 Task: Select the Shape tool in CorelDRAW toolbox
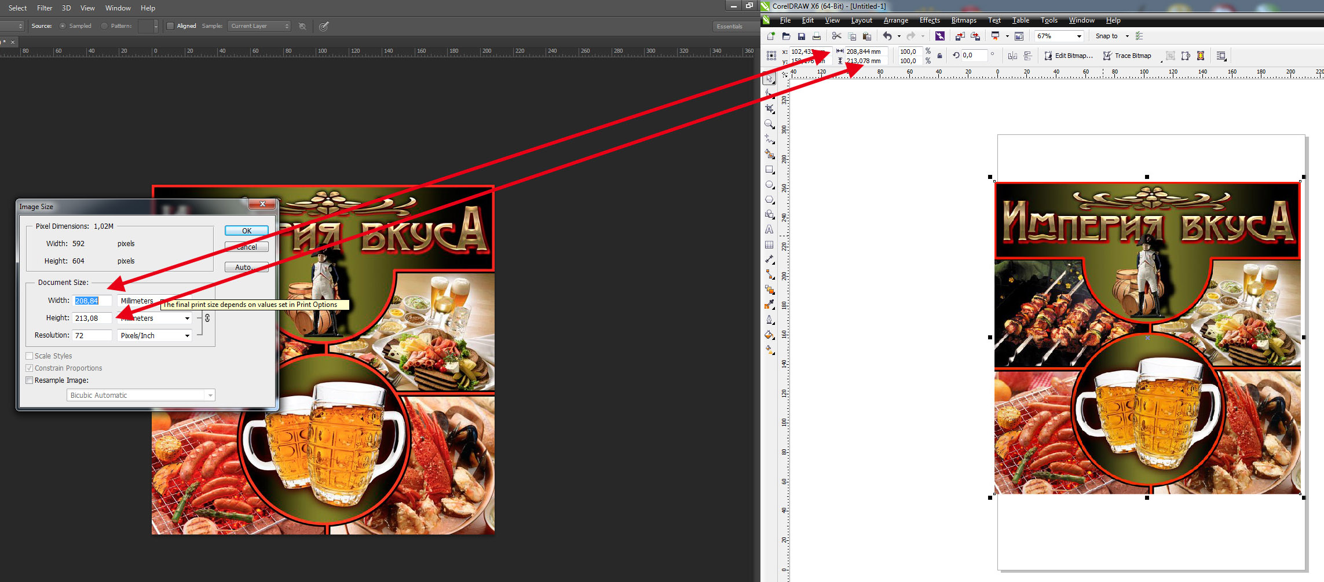click(769, 93)
